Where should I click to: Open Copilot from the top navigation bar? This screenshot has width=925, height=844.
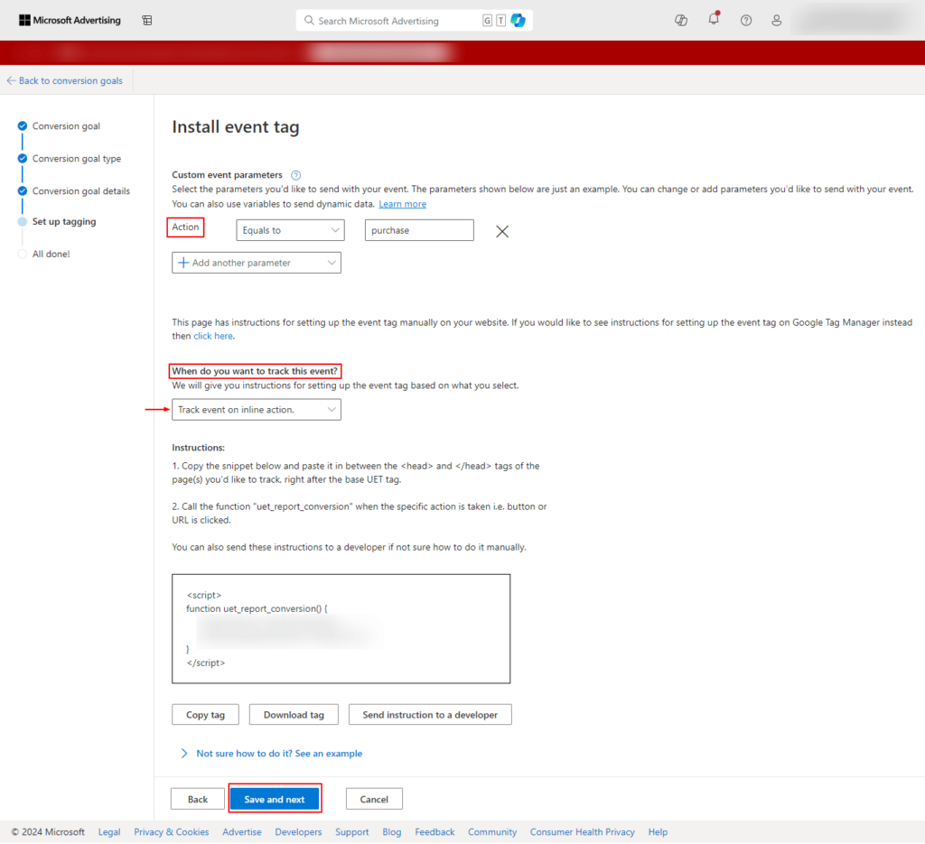click(680, 20)
